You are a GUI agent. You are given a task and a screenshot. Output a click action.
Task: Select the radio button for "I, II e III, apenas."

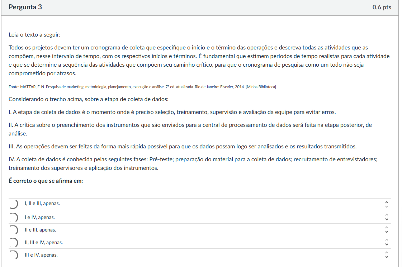pyautogui.click(x=13, y=204)
